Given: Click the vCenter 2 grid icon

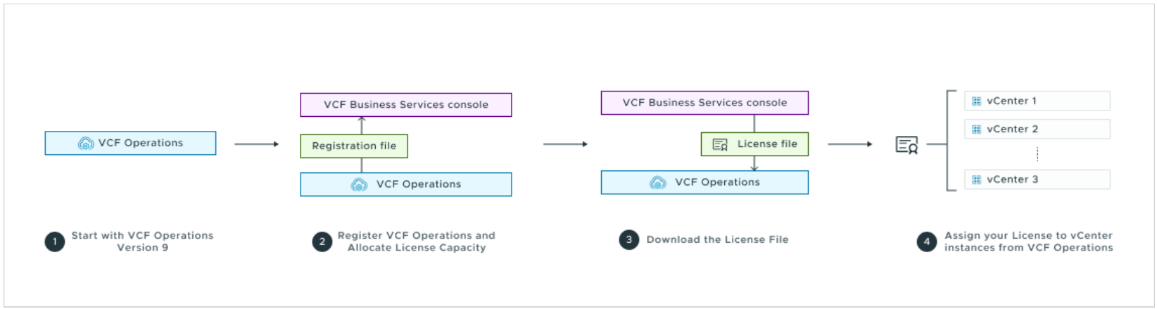Looking at the screenshot, I should point(976,130).
